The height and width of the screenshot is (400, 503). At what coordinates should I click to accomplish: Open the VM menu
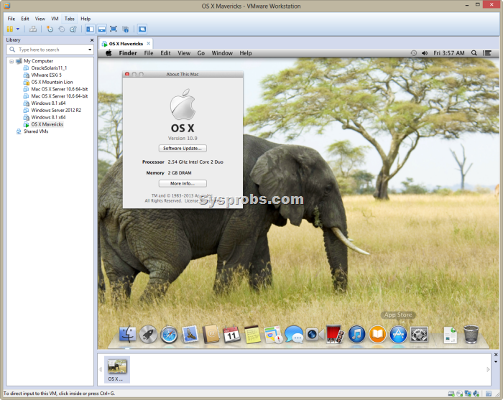pyautogui.click(x=55, y=19)
